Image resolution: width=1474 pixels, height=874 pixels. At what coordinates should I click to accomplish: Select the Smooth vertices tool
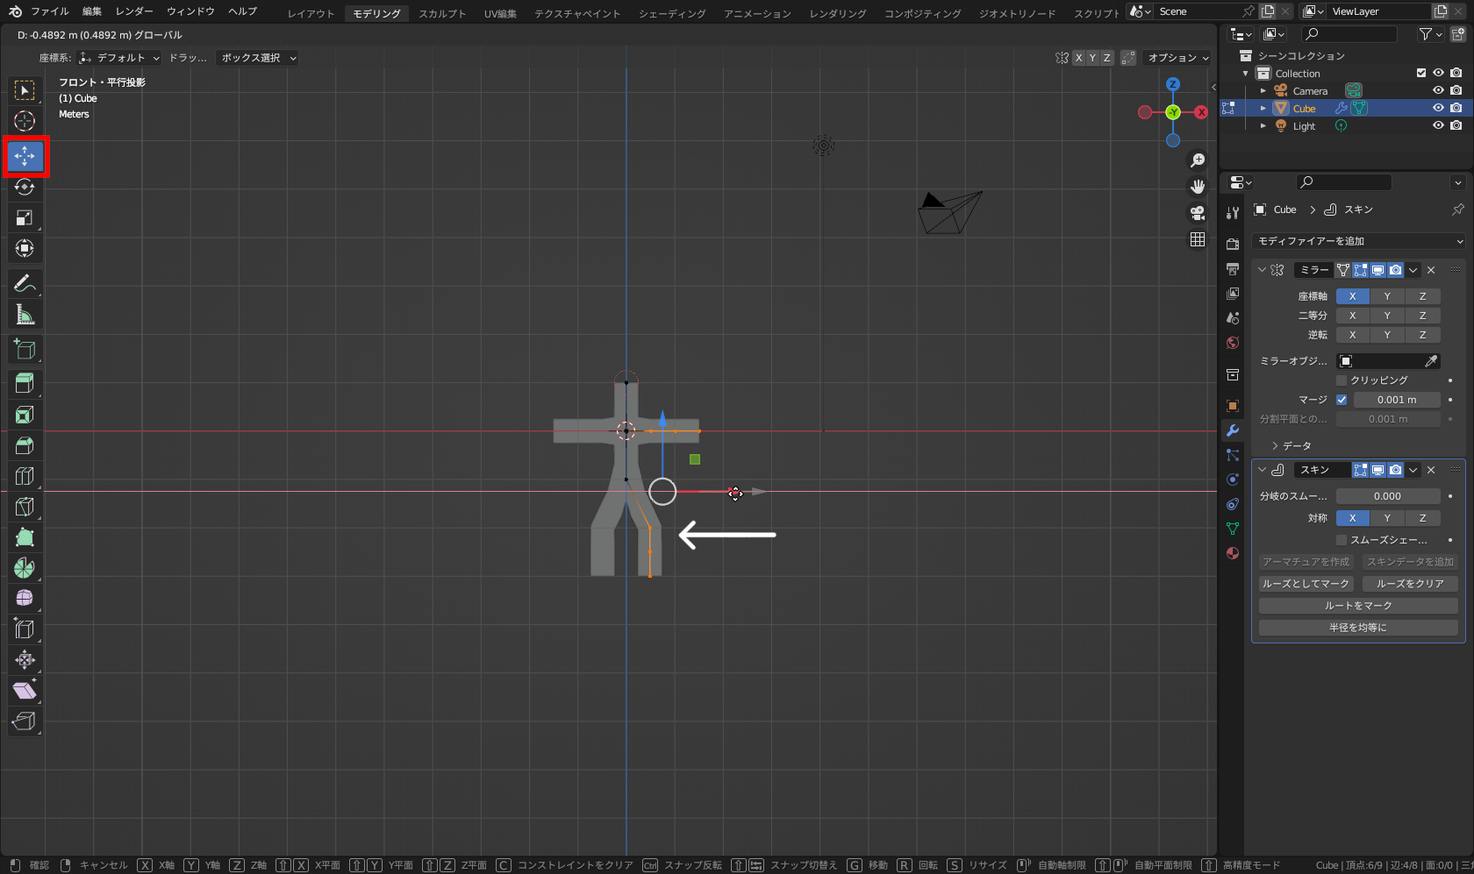pyautogui.click(x=25, y=599)
